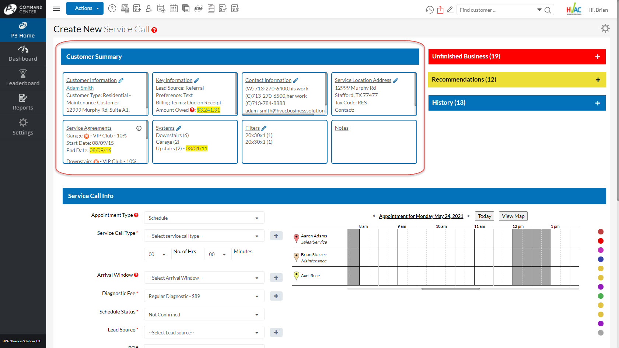The height and width of the screenshot is (348, 619).
Task: Open the calendar icon in the toolbar
Action: (x=174, y=8)
